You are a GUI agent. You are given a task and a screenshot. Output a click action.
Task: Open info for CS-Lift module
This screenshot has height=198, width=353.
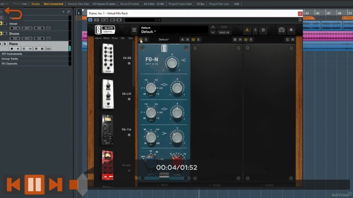click(x=129, y=99)
